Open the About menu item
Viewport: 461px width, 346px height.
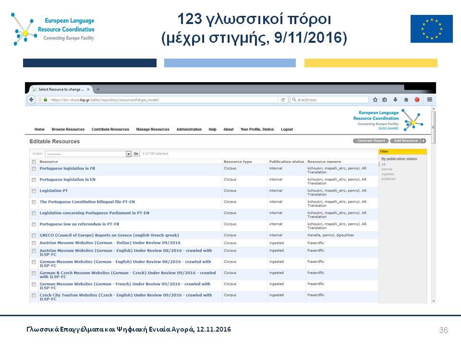coord(229,129)
